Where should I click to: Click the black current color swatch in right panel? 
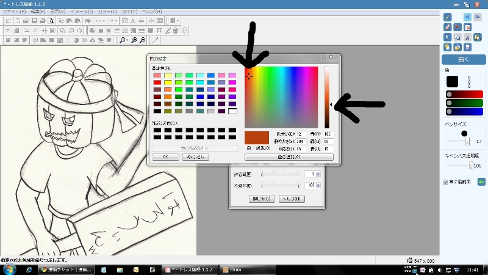[452, 81]
